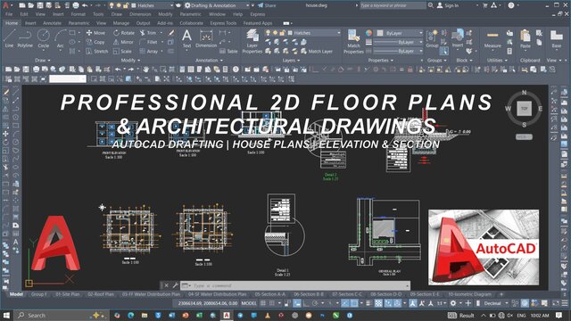The height and width of the screenshot is (321, 571).
Task: Click the Move tool
Action: click(x=95, y=33)
